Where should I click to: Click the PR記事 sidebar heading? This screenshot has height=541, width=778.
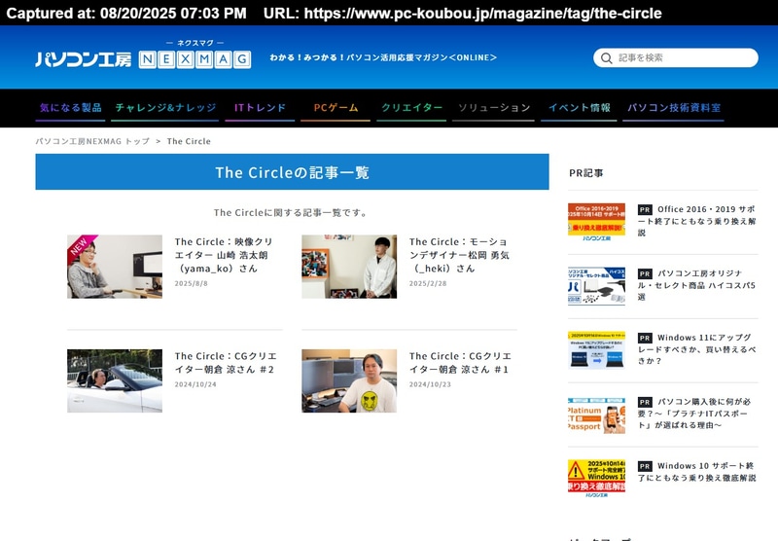click(x=586, y=173)
